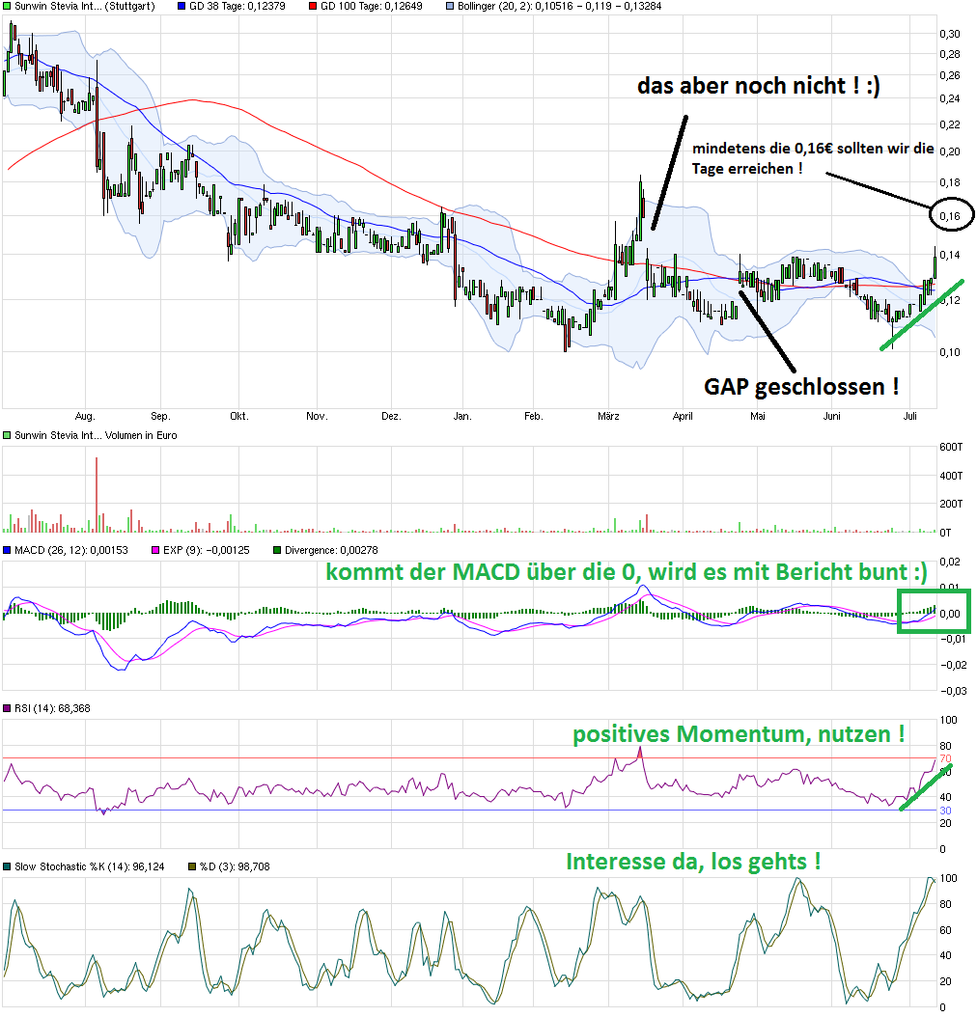Image resolution: width=977 pixels, height=1017 pixels.
Task: Select the "GD 38 Tage: 0,12379" legend text
Action: pos(237,6)
